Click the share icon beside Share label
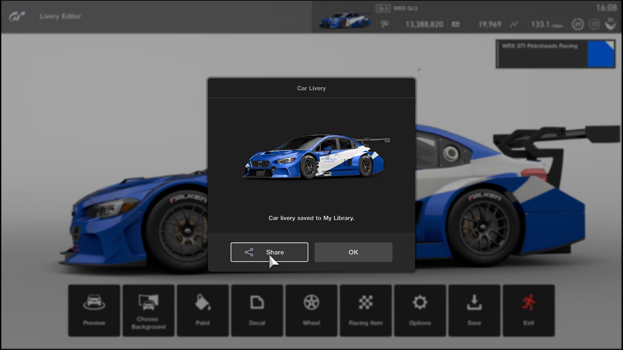This screenshot has width=623, height=350. pos(249,252)
